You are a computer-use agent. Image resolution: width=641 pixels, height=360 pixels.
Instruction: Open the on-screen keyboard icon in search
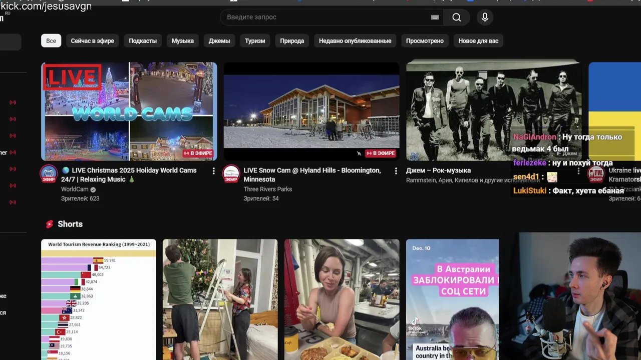pos(435,17)
